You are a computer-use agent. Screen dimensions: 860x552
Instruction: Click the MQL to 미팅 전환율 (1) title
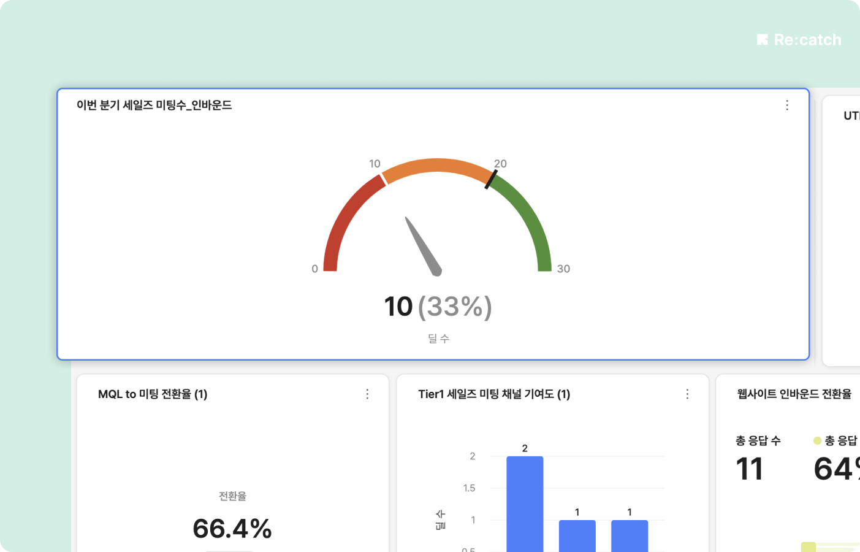click(153, 394)
